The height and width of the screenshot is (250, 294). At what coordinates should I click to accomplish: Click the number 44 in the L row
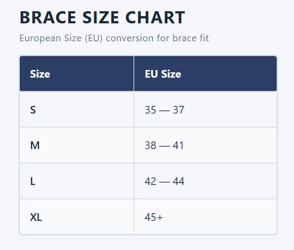[x=179, y=181]
